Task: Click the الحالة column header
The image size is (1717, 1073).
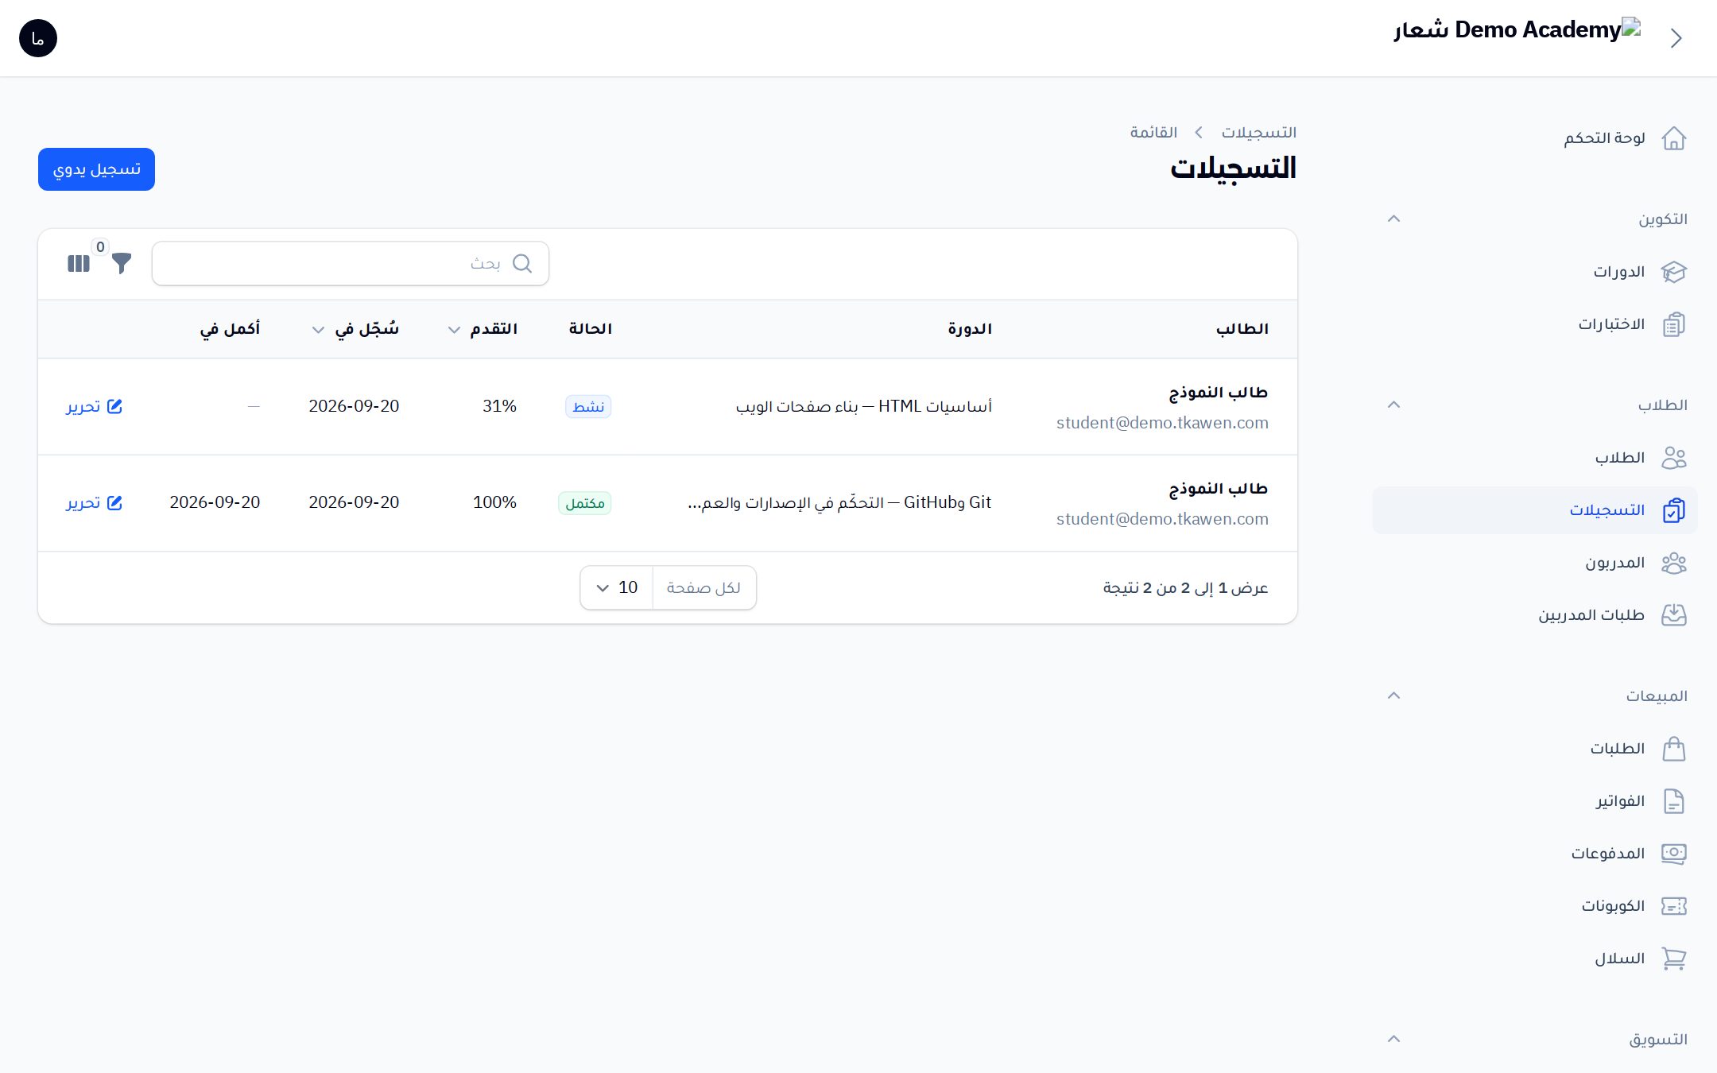Action: tap(591, 329)
